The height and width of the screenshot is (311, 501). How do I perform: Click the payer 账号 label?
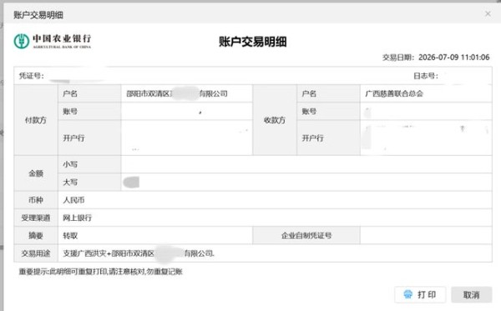[70, 112]
